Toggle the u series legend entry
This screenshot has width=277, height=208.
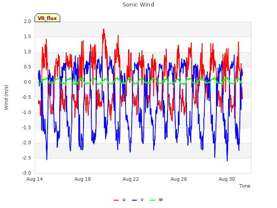click(120, 200)
